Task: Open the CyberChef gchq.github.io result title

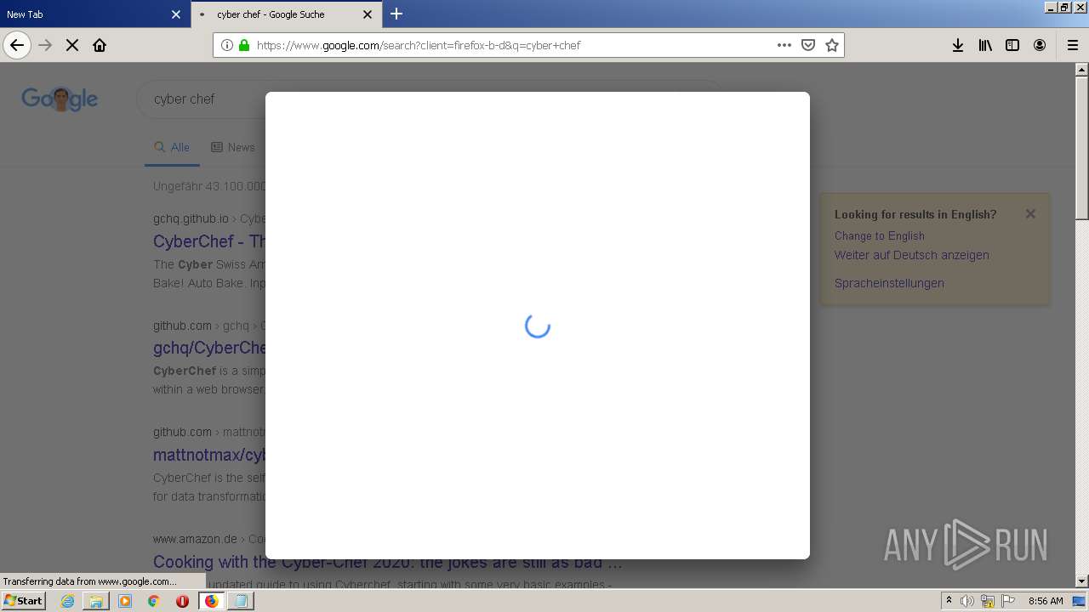Action: (209, 241)
